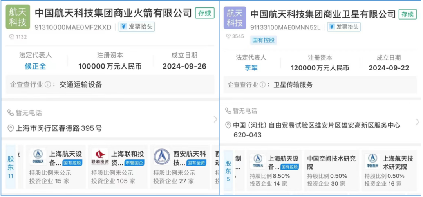Open the 股东 11 shareholders tab

point(11,167)
